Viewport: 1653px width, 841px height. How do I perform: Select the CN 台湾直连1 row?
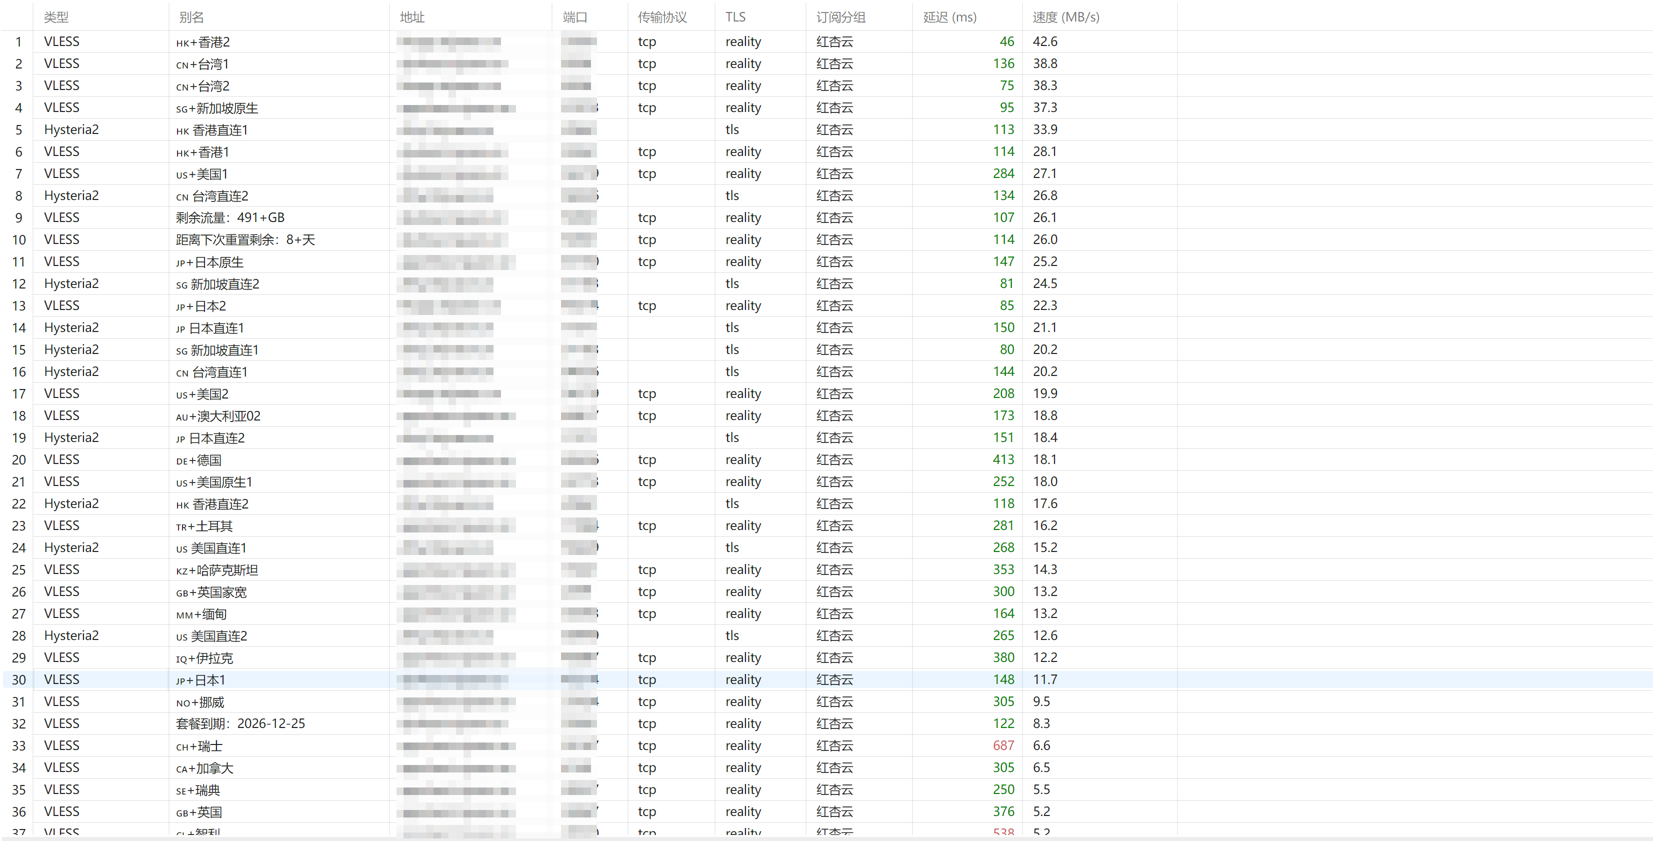pyautogui.click(x=826, y=371)
